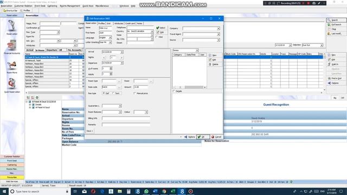Toggle the Hist checkbox in dialog
347x195 pixels.
coord(157,37)
